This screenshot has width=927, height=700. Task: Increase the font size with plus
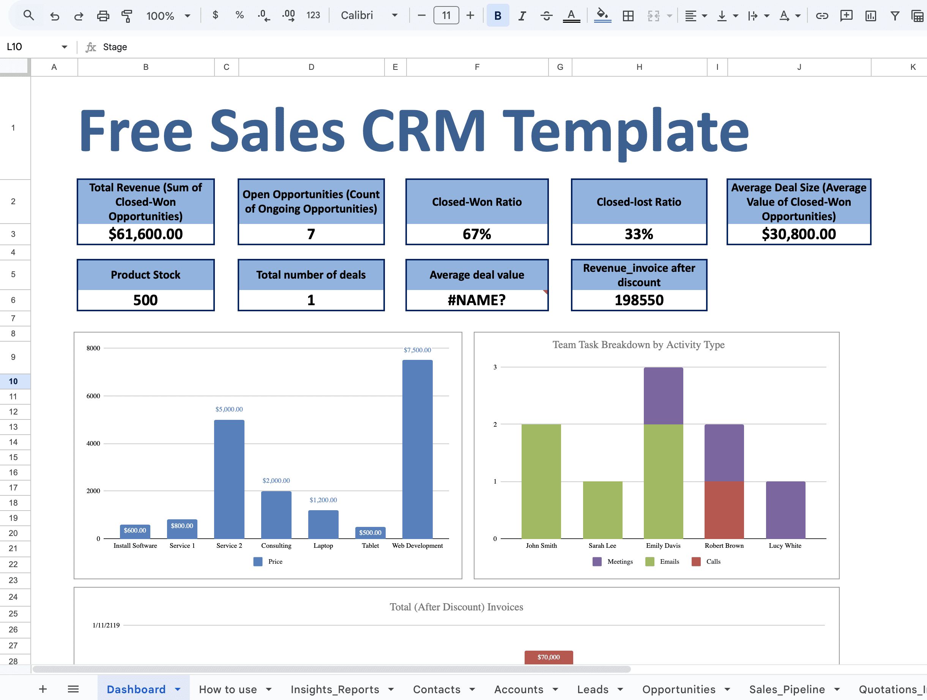(x=470, y=16)
